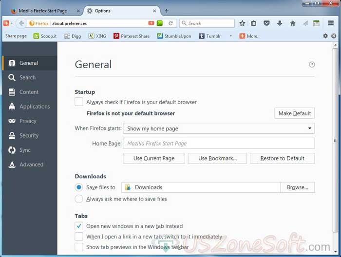This screenshot has height=257, width=341.
Task: Expand When Firefox starts dropdown
Action: coord(219,128)
